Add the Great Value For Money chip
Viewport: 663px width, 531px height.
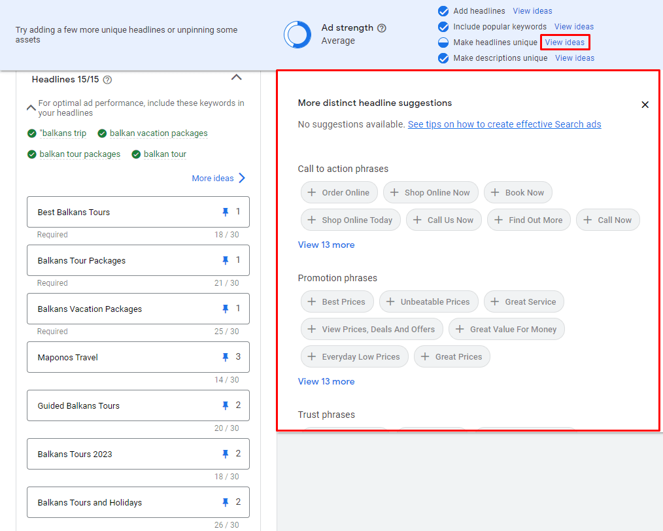pos(507,329)
